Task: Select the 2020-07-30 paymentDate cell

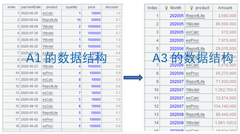Action: coord(31,33)
